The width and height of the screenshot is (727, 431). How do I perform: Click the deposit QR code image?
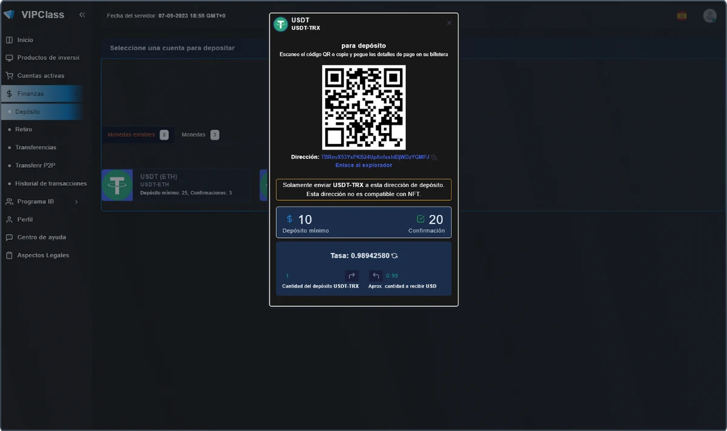click(363, 107)
